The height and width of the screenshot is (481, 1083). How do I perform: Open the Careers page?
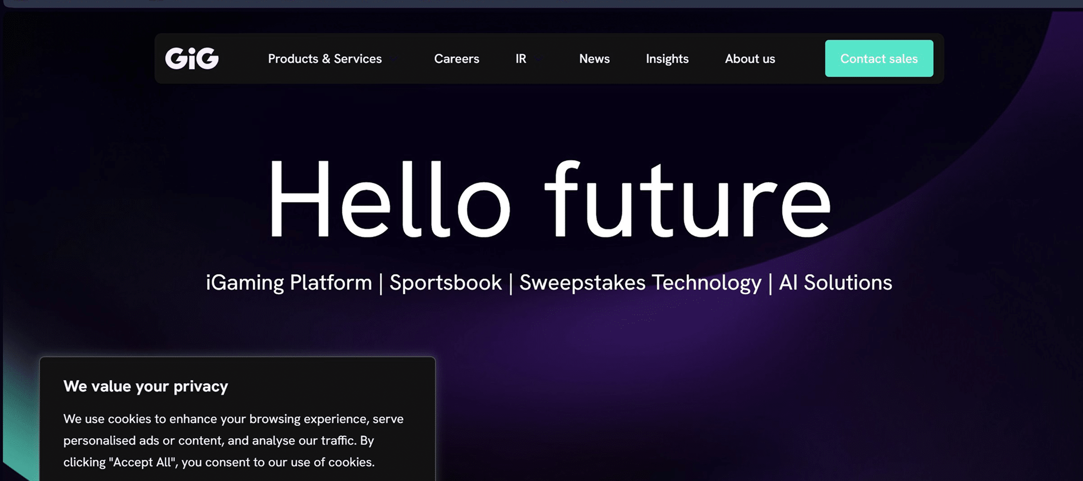(x=456, y=59)
